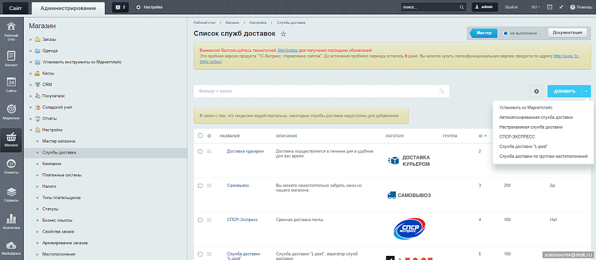Open the Клиенты sidebar section

click(x=11, y=166)
